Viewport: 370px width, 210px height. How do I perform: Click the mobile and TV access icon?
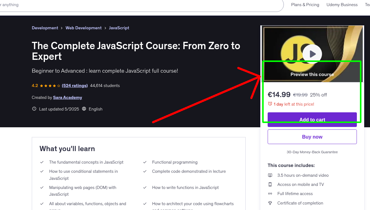pos(270,184)
